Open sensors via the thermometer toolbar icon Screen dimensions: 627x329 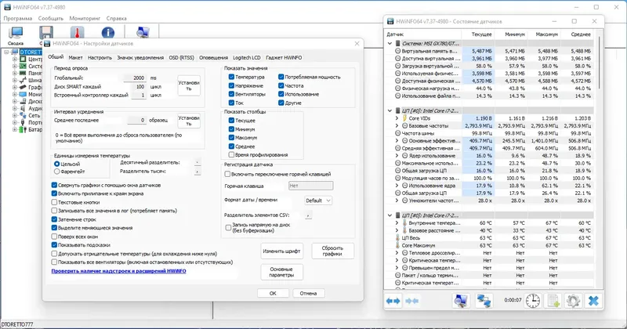click(x=77, y=32)
